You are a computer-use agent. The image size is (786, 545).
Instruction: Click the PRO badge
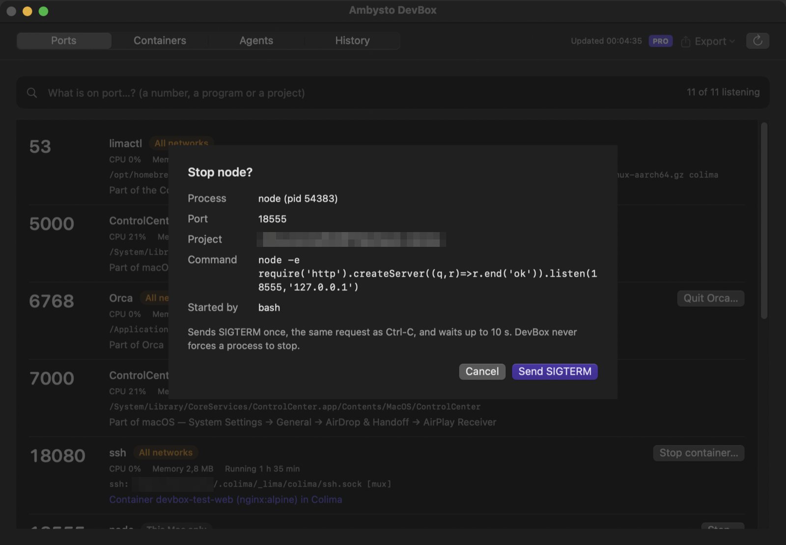pyautogui.click(x=660, y=41)
